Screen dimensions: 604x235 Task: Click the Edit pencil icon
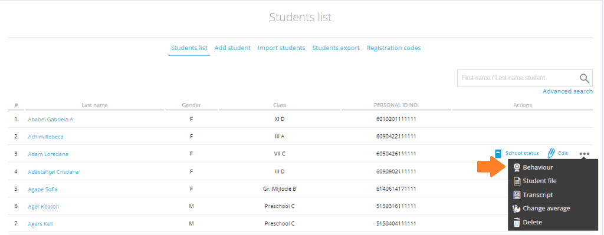coord(552,154)
